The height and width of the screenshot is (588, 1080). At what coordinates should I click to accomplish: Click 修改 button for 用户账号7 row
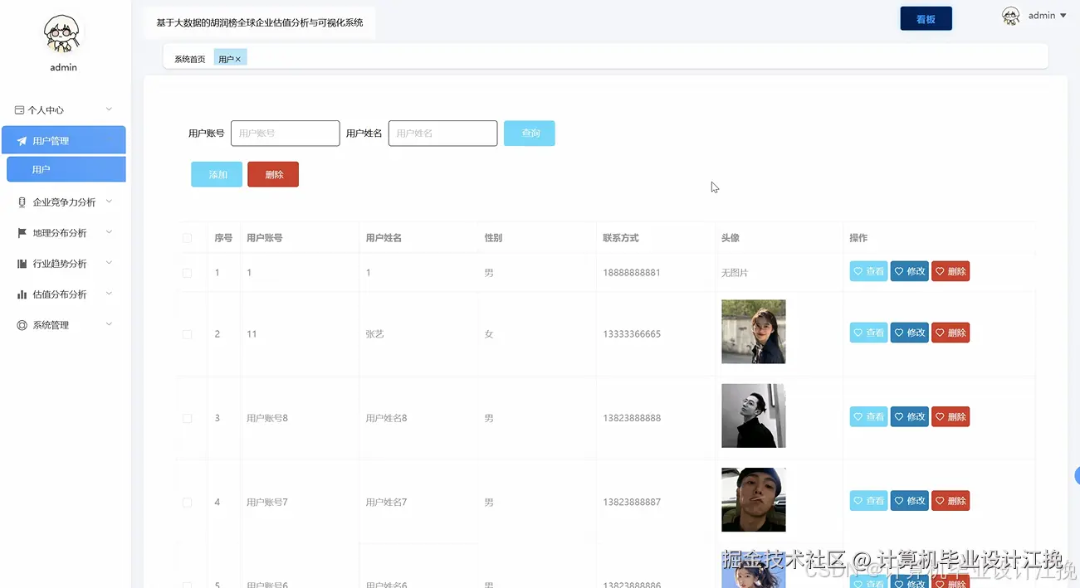(x=910, y=501)
